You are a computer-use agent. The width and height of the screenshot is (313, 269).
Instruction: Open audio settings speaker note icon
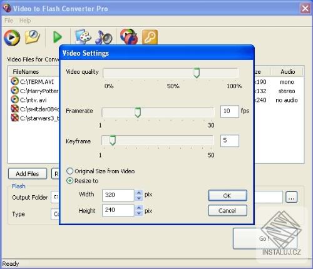tap(103, 38)
